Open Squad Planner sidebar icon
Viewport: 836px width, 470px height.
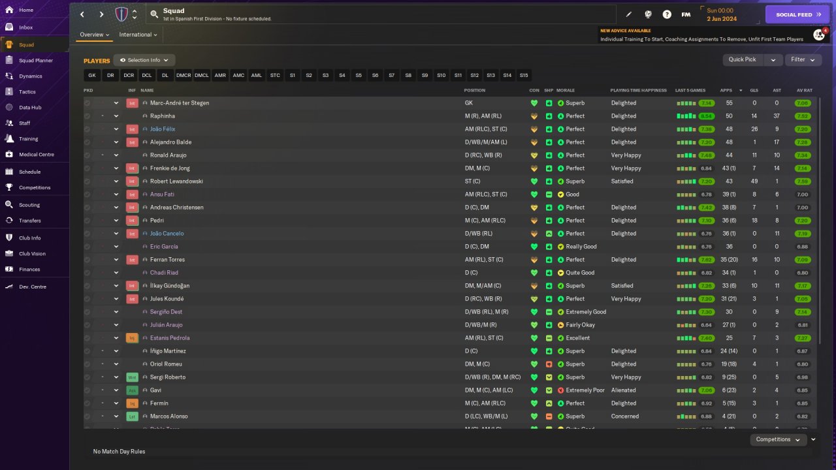pos(9,60)
